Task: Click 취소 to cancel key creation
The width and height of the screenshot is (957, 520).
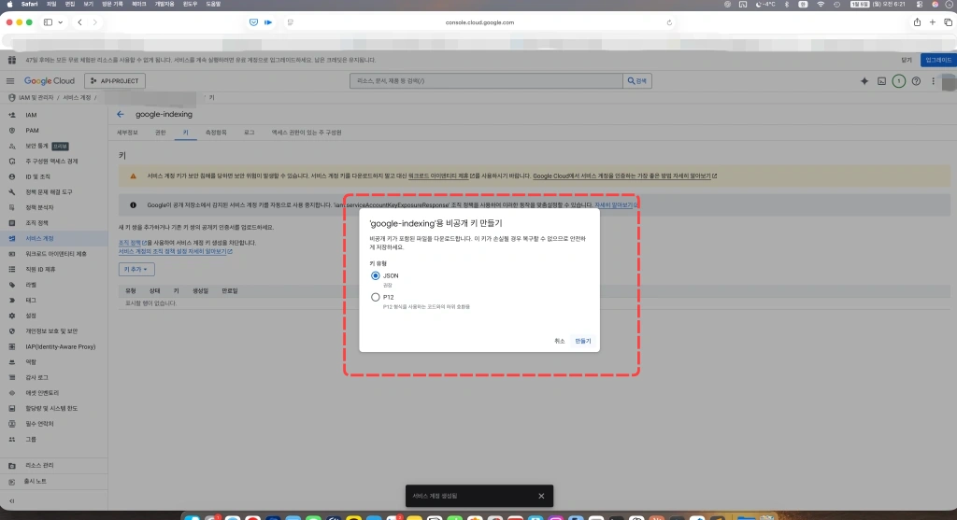Action: [559, 341]
